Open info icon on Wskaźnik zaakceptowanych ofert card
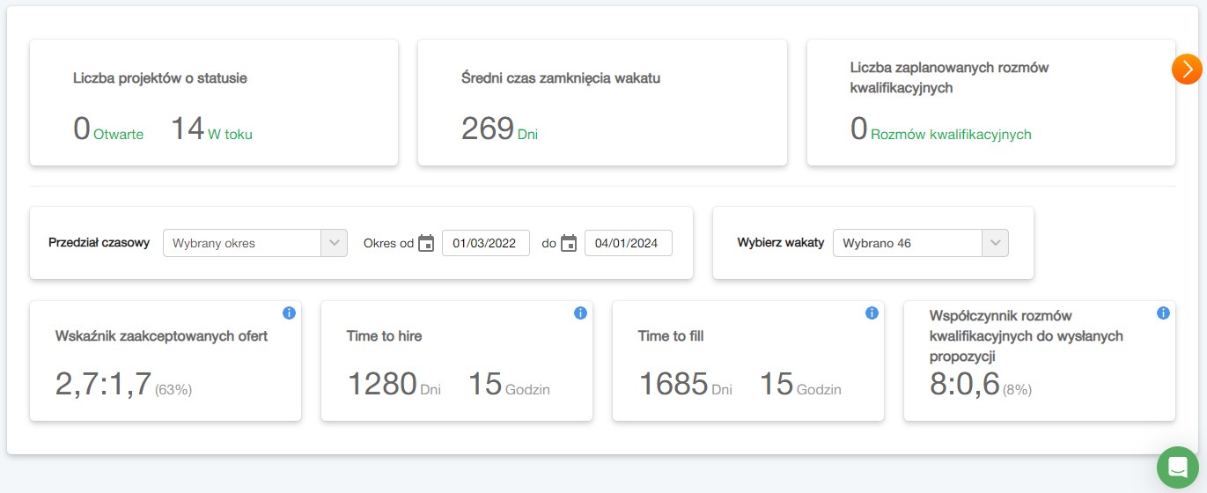Screen dimensions: 1207x493 click(289, 313)
